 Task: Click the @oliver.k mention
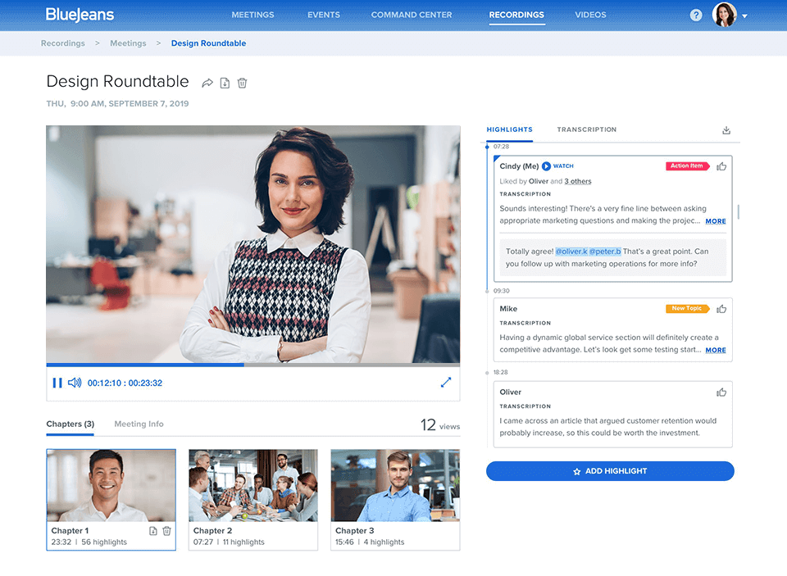(571, 252)
